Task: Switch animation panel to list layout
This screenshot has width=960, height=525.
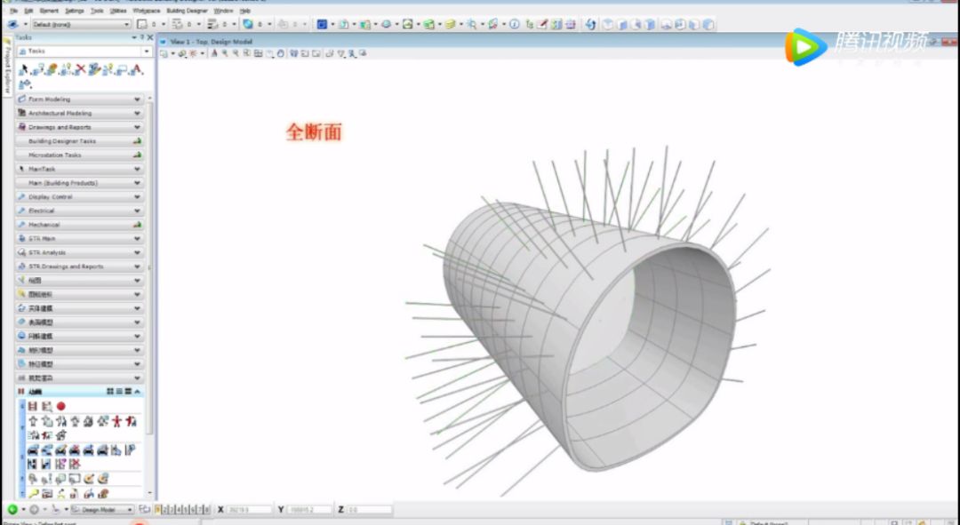Action: pos(119,392)
